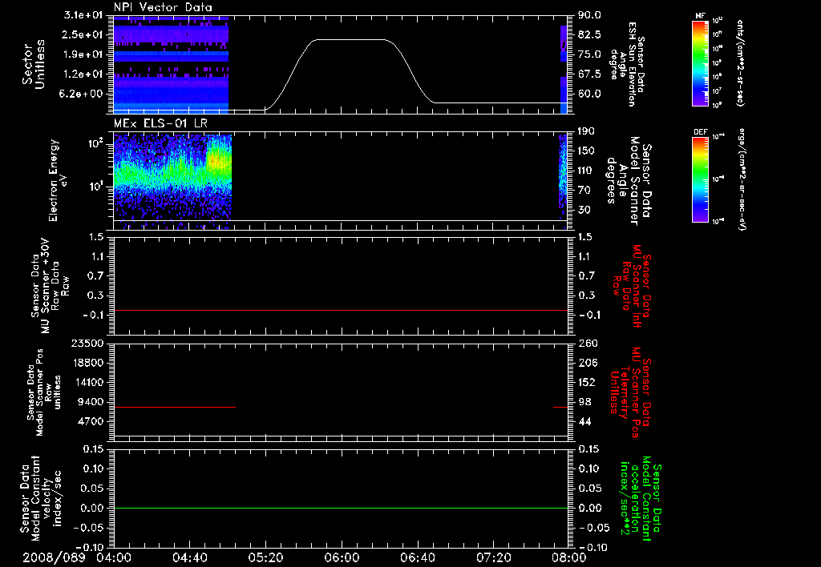This screenshot has width=821, height=567.
Task: Click the 06:00 time axis label
Action: tap(342, 557)
